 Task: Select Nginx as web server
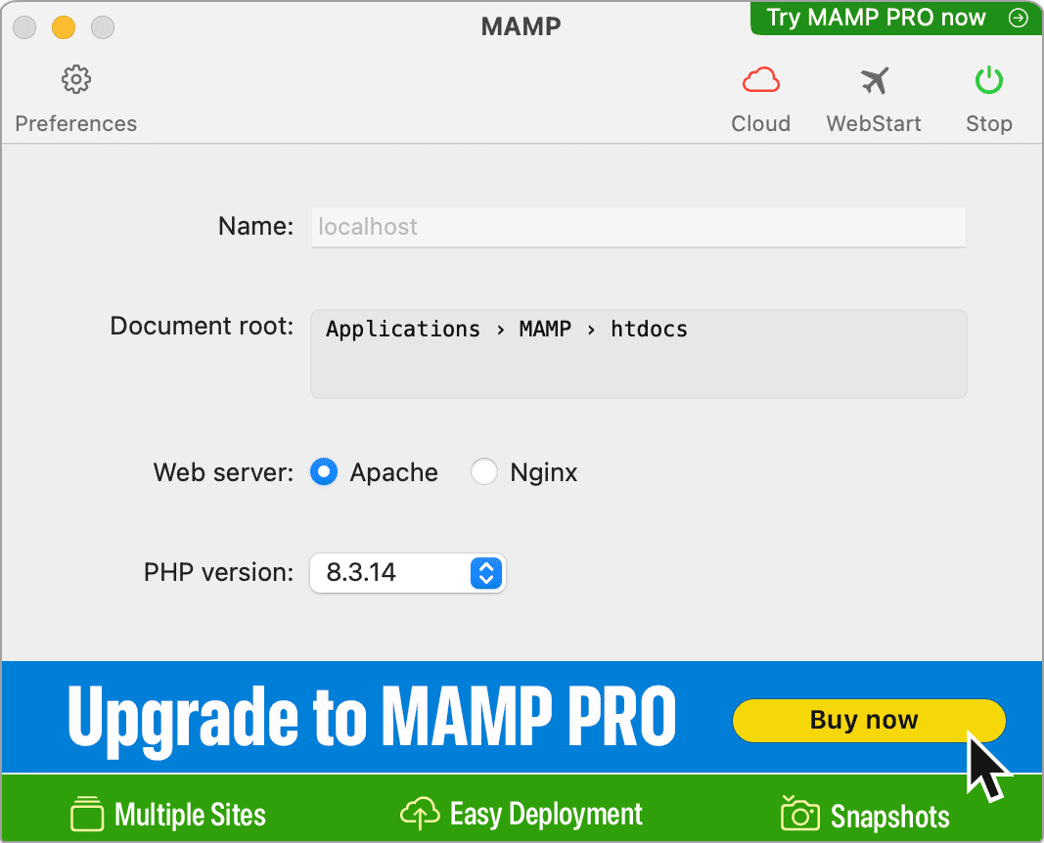(x=484, y=472)
